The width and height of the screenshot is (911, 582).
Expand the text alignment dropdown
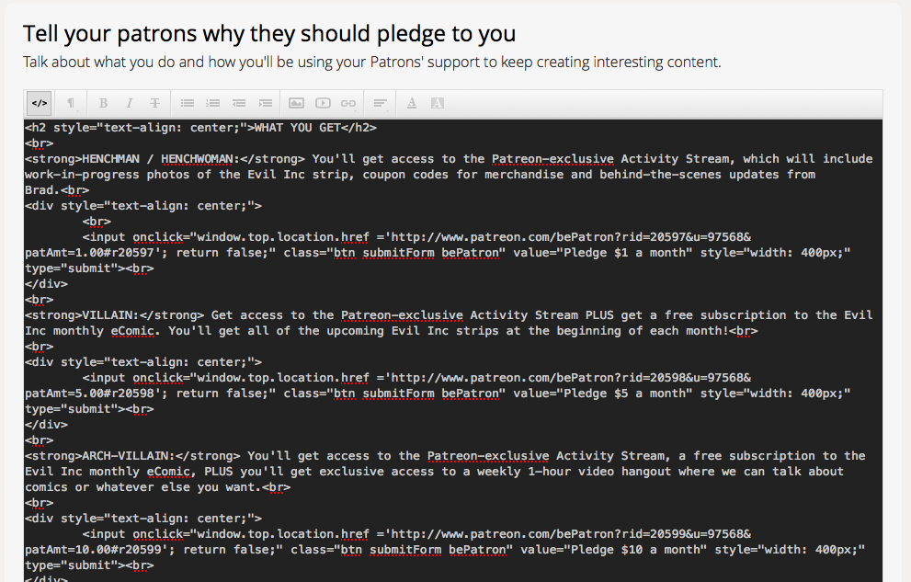(x=380, y=103)
